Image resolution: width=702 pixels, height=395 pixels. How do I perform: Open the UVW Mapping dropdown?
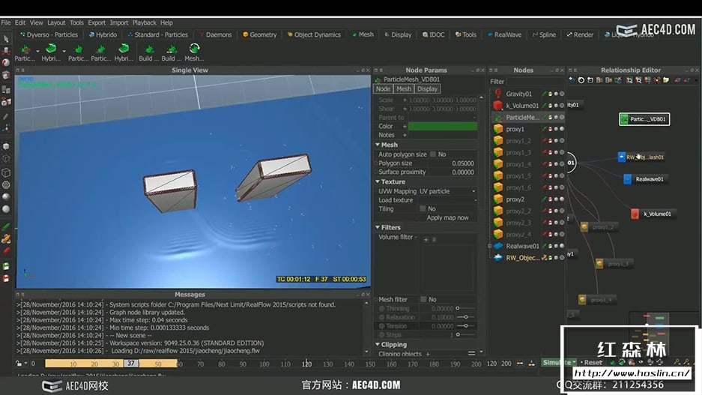coord(447,191)
